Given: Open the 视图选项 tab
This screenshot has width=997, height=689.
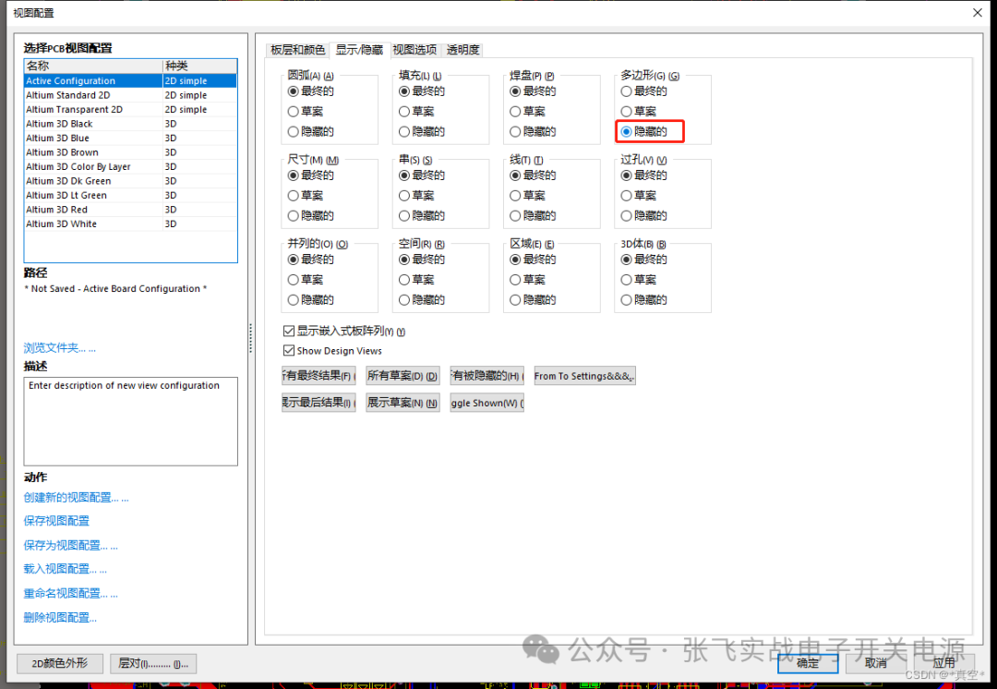Looking at the screenshot, I should tap(414, 50).
